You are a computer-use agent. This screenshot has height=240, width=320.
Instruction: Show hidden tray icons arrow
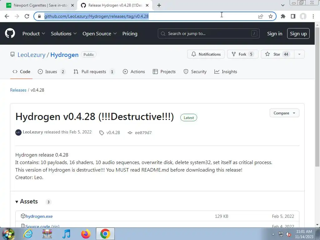(x=273, y=234)
